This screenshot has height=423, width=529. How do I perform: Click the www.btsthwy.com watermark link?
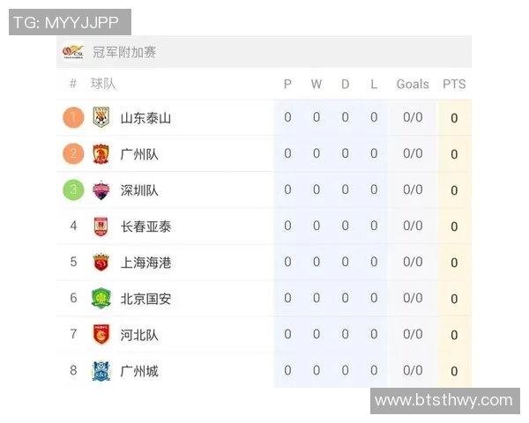point(443,400)
